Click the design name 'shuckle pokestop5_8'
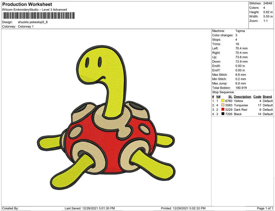 (33, 22)
